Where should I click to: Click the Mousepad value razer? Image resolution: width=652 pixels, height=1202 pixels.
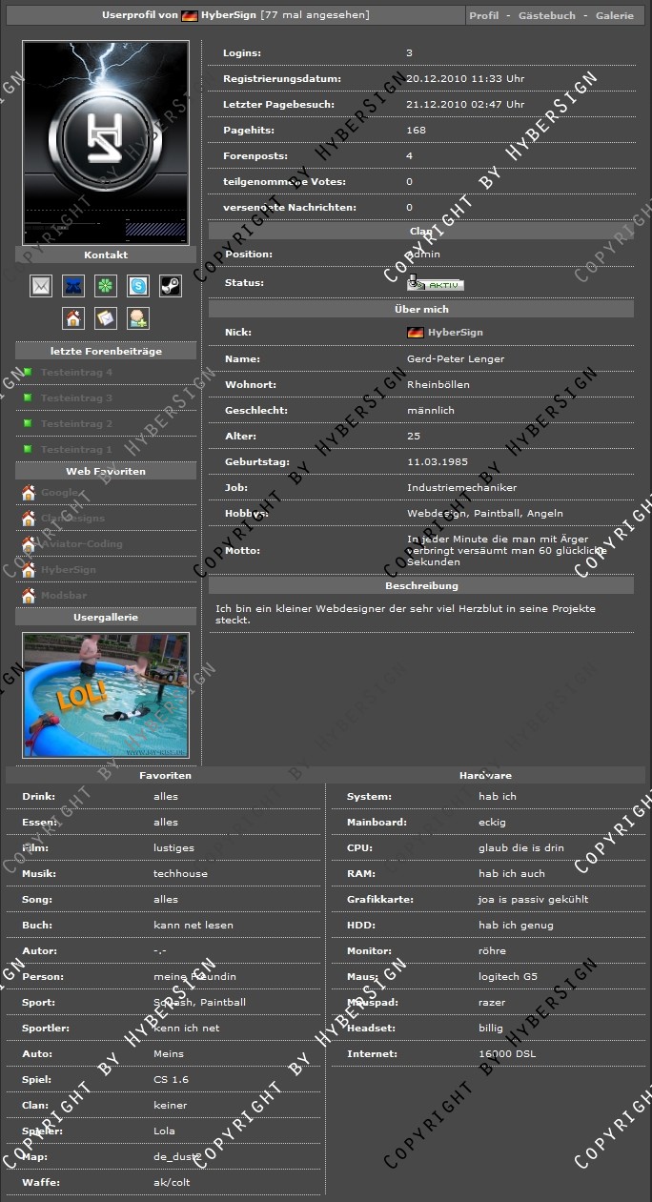(492, 1002)
